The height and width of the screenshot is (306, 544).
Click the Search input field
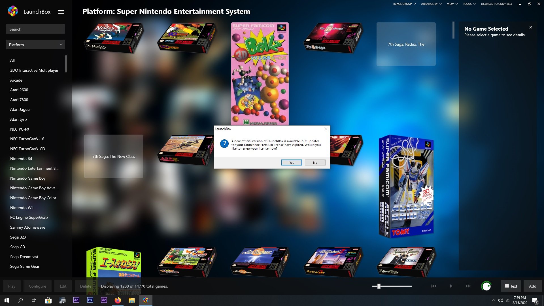click(x=35, y=29)
